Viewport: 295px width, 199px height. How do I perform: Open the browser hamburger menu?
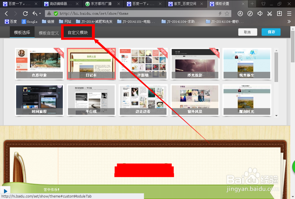[289, 14]
